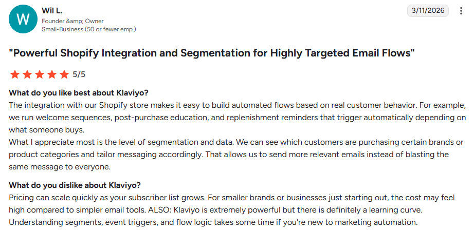Screen dimensions: 474x230
Task: Click the Founder & Owner job title
Action: (72, 21)
